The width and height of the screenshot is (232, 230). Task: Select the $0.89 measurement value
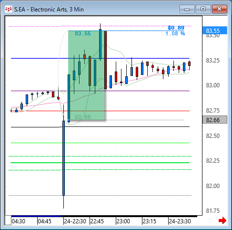click(176, 28)
